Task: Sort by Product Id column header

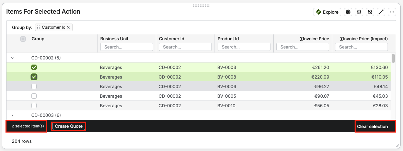Action: (228, 39)
